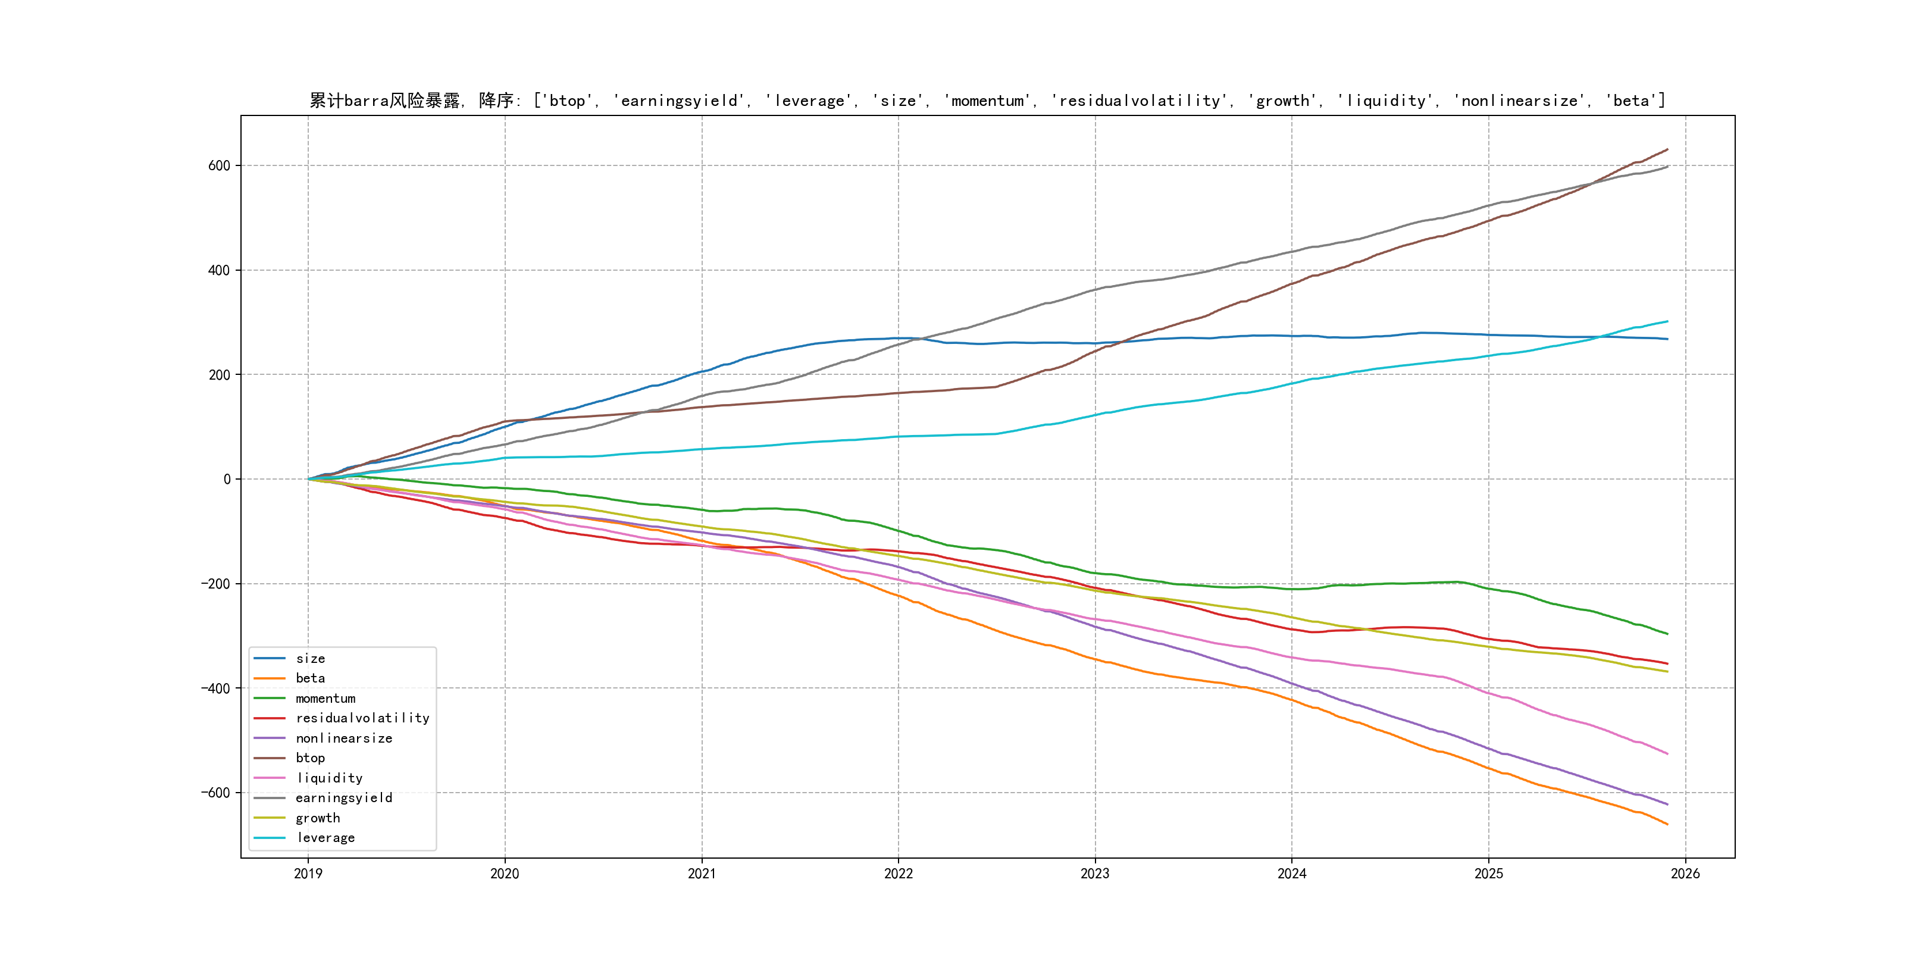Click the orange beta legend line swatch
This screenshot has height=964, width=1928.
270,678
